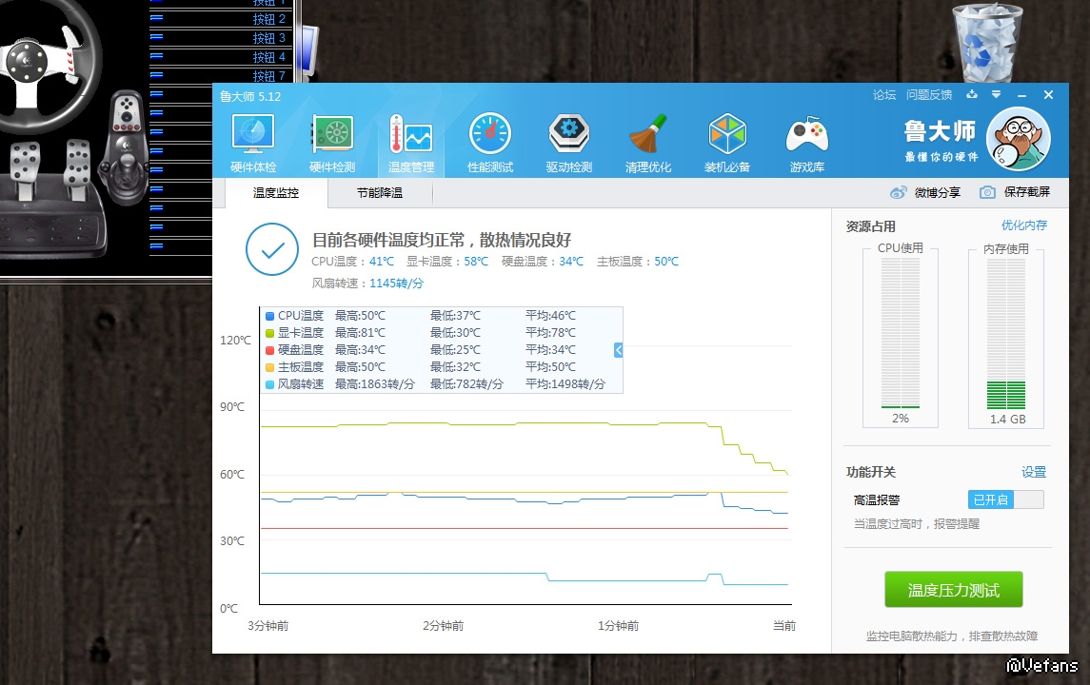Select the 温度监控 tab

coord(276,193)
